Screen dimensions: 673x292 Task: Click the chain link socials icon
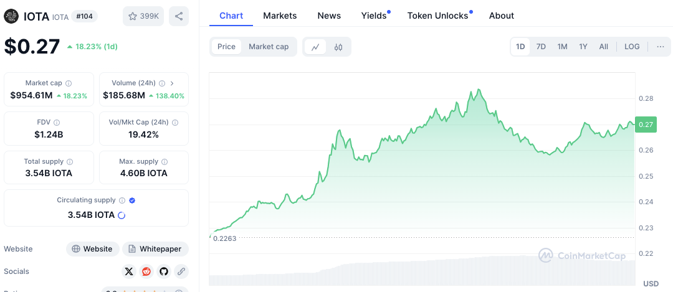pyautogui.click(x=181, y=271)
